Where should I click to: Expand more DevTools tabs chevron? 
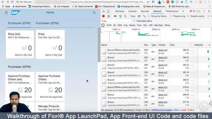183,11
